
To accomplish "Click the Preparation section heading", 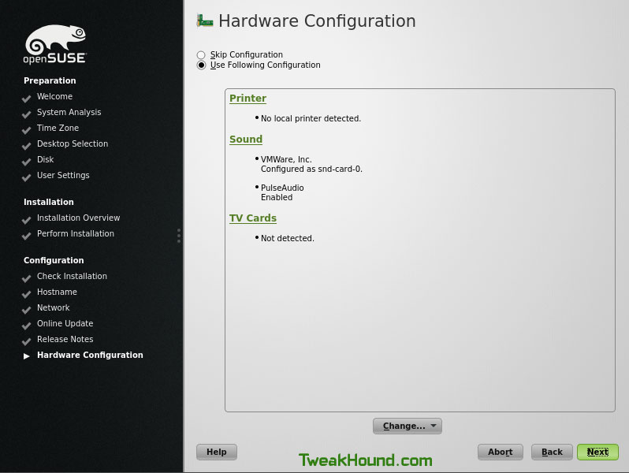I will click(50, 80).
